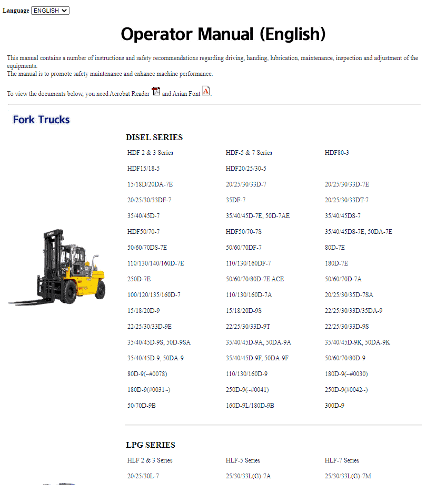Open 35/40/45DS-7E, 50DA-7E manual

(359, 232)
